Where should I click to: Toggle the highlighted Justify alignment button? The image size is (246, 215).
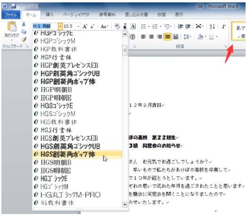tap(167, 37)
